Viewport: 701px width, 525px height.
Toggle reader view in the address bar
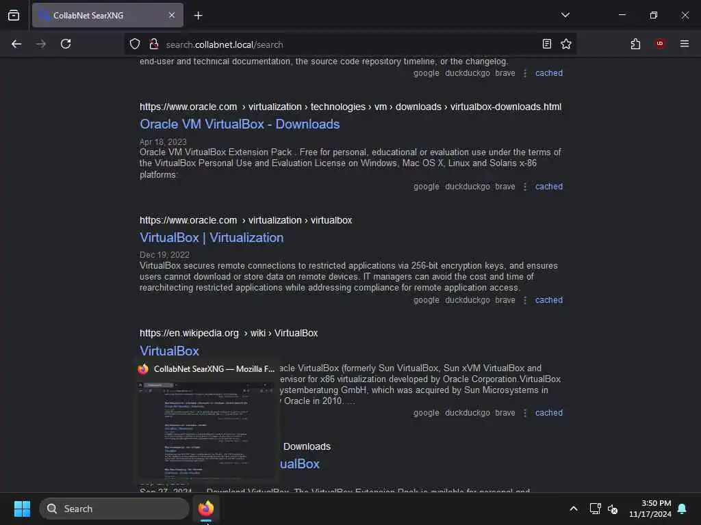(546, 44)
